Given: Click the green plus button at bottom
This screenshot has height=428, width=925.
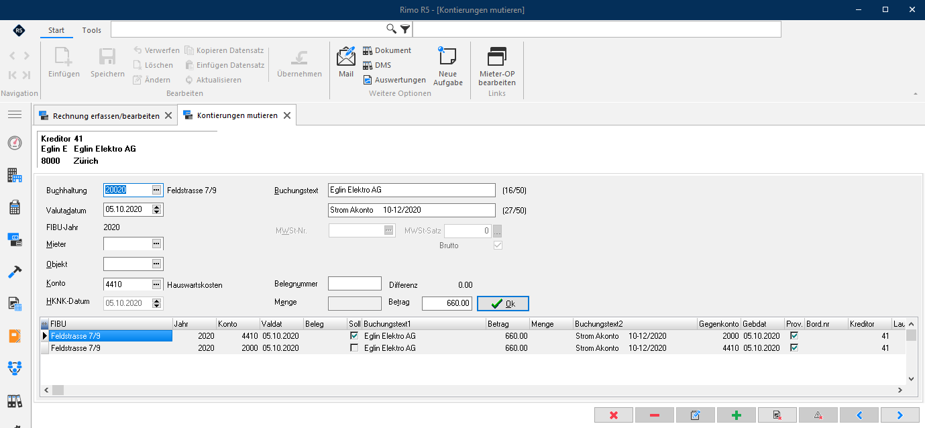Looking at the screenshot, I should click(737, 415).
